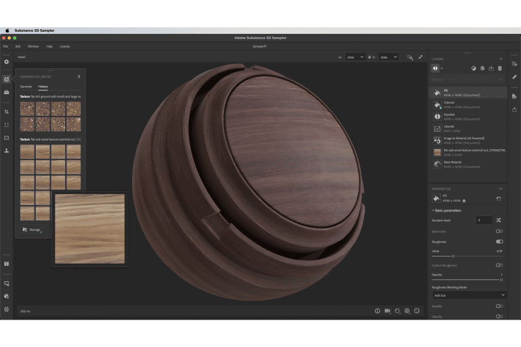The image size is (521, 347).
Task: Click the round icon at top of left sidebar
Action: point(7,62)
